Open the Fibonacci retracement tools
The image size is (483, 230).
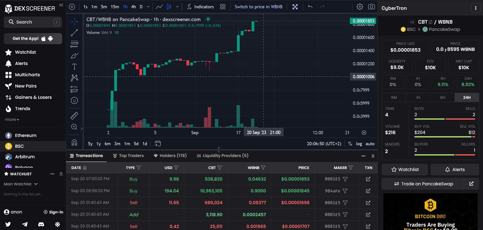74,44
